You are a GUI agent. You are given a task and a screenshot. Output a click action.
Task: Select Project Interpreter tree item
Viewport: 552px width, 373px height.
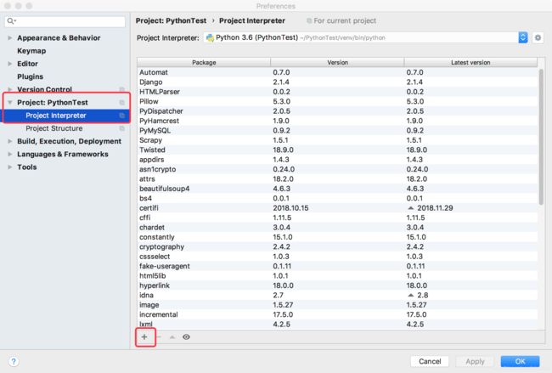66,116
